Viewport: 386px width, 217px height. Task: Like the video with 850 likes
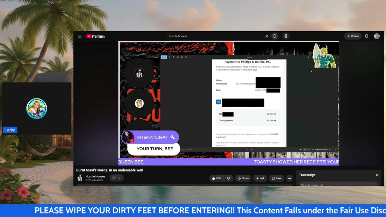[x=216, y=178]
